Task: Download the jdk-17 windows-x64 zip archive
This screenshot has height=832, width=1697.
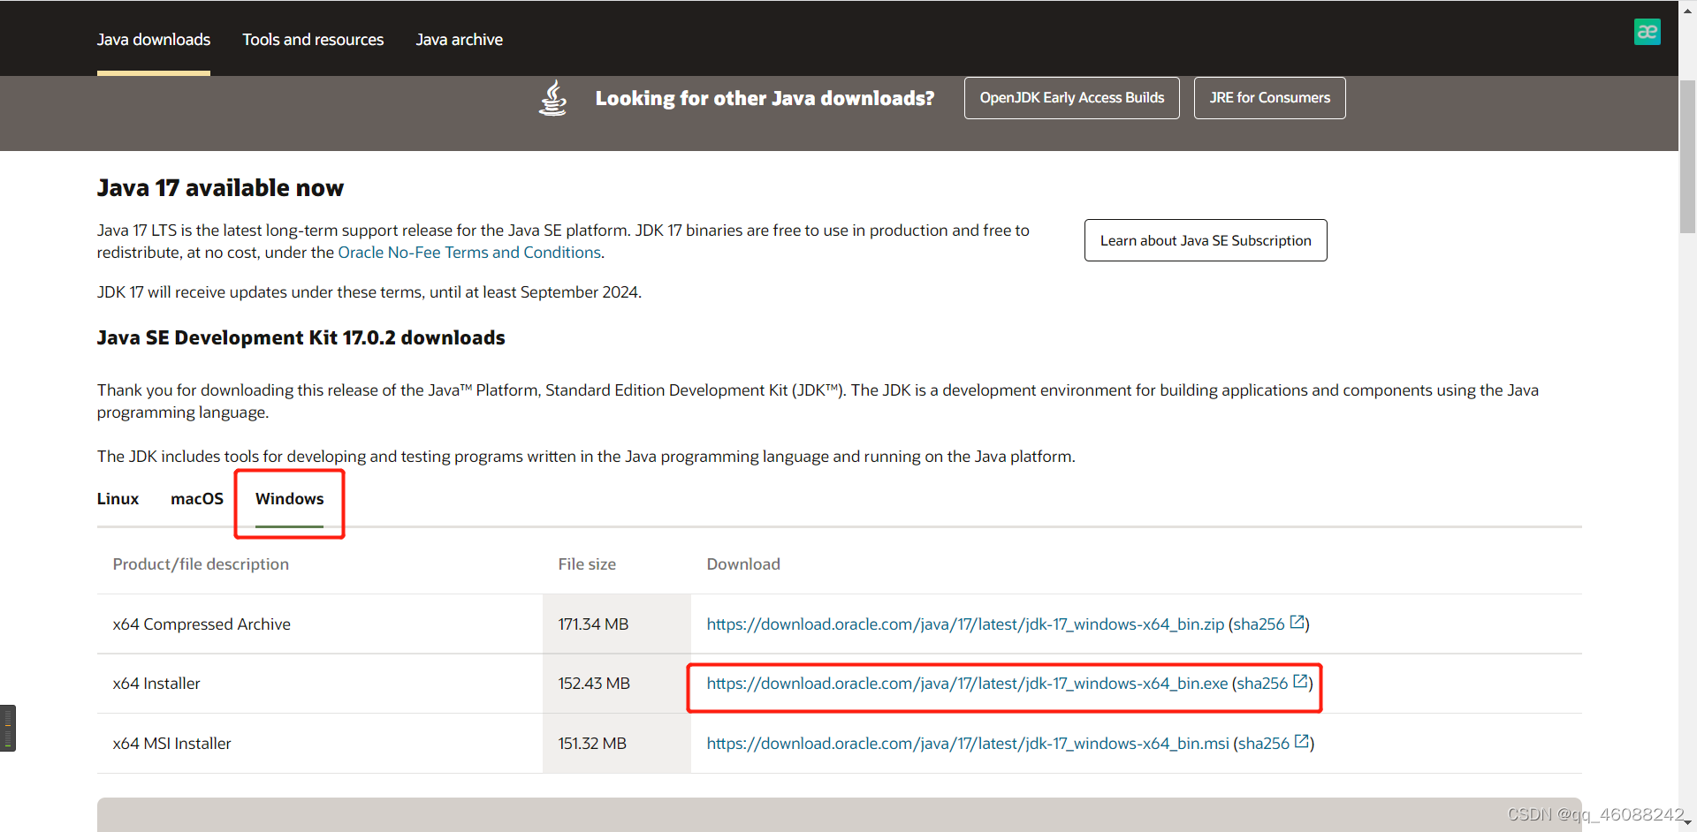Action: coord(965,624)
